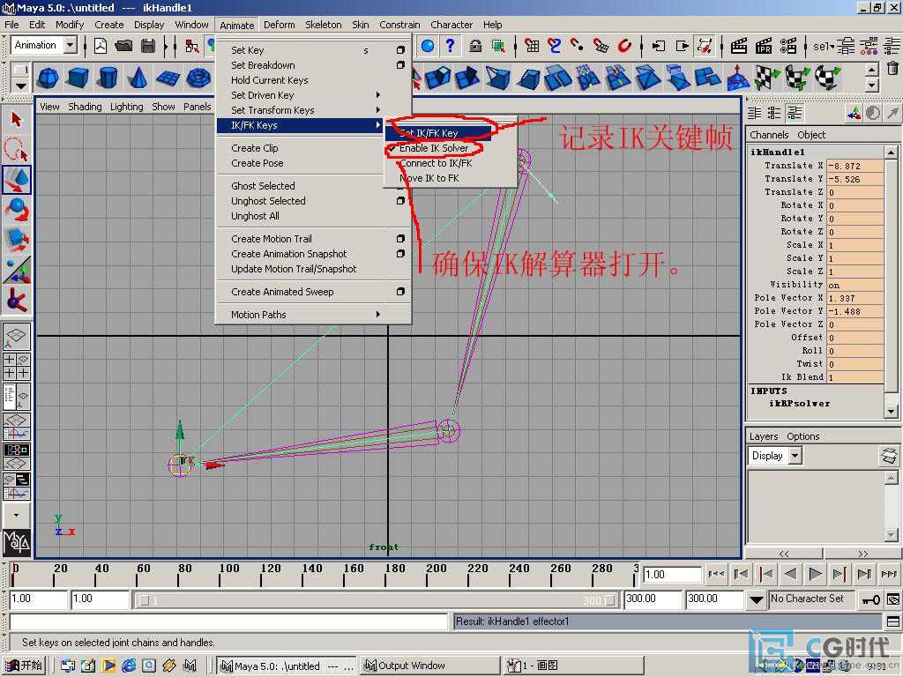
Task: Switch to four view layout
Action: 16,366
